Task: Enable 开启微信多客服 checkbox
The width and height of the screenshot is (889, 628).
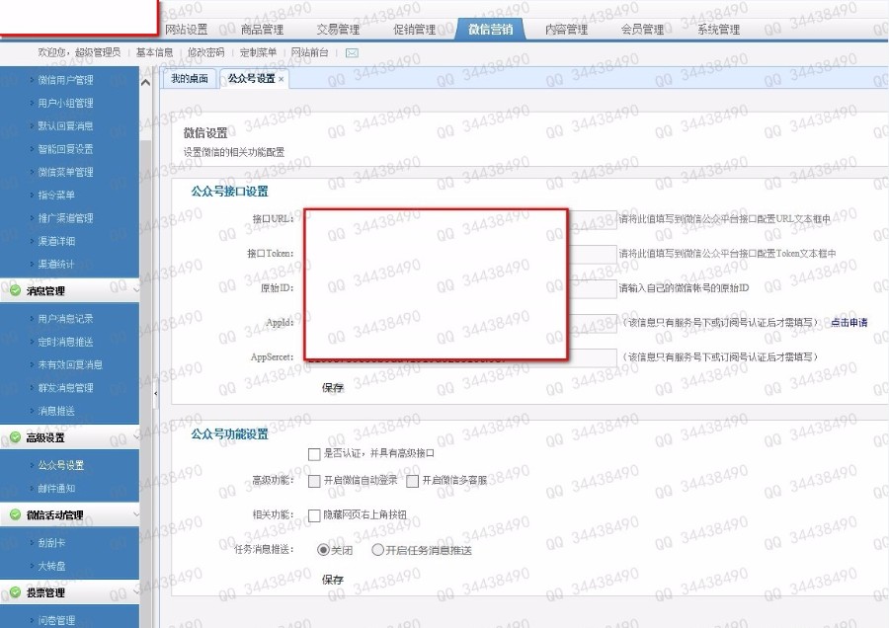Action: pyautogui.click(x=413, y=481)
